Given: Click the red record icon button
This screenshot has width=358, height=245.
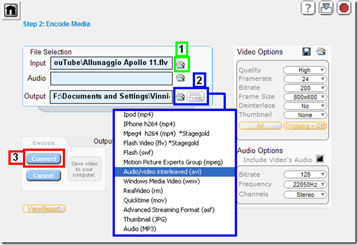Looking at the screenshot, I should tap(344, 8).
